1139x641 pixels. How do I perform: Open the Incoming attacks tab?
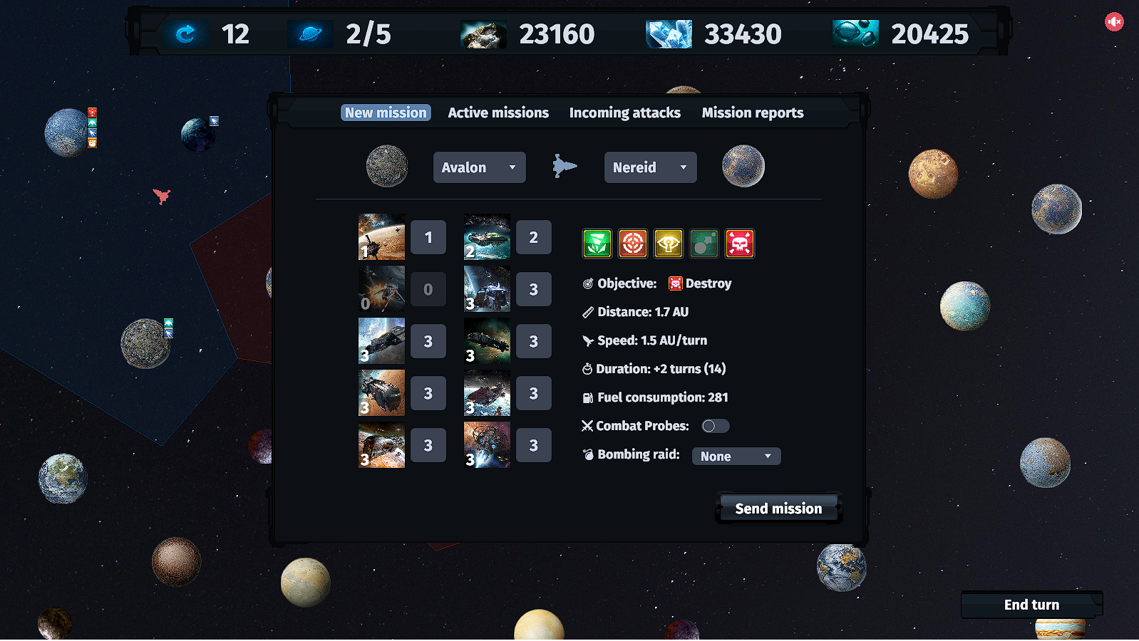point(624,113)
